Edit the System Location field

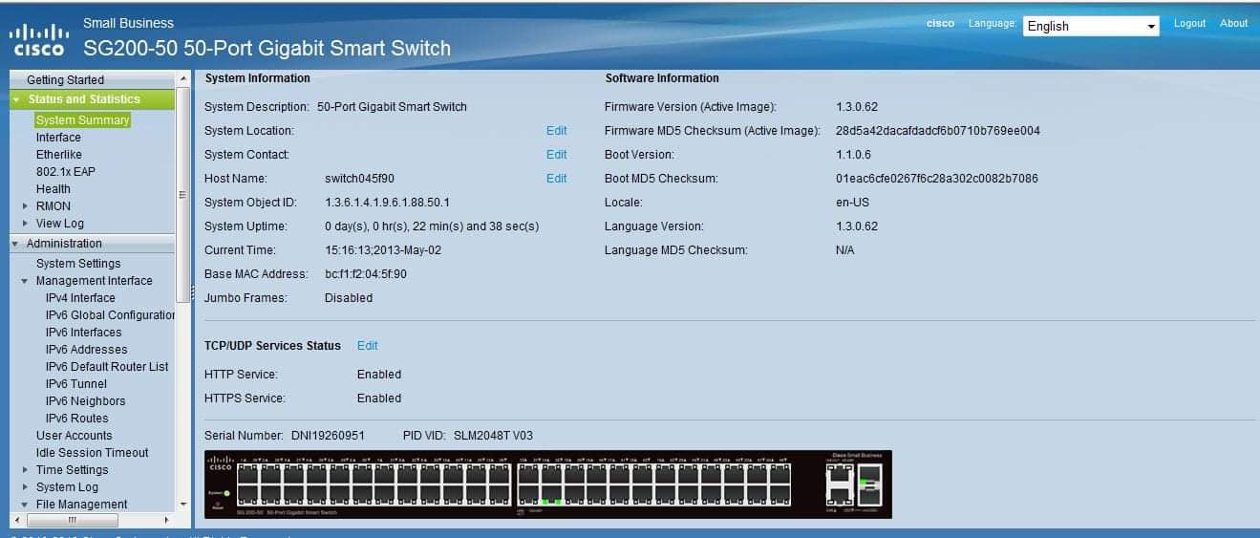click(557, 131)
